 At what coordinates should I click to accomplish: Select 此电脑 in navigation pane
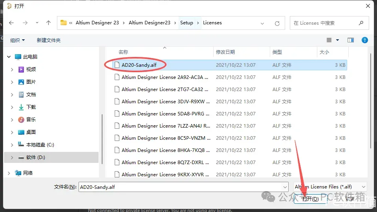(30, 57)
